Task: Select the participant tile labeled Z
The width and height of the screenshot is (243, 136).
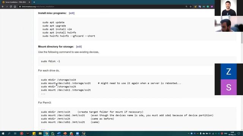Action: pos(229,71)
